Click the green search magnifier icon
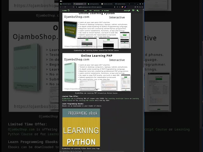 [x=138, y=10]
